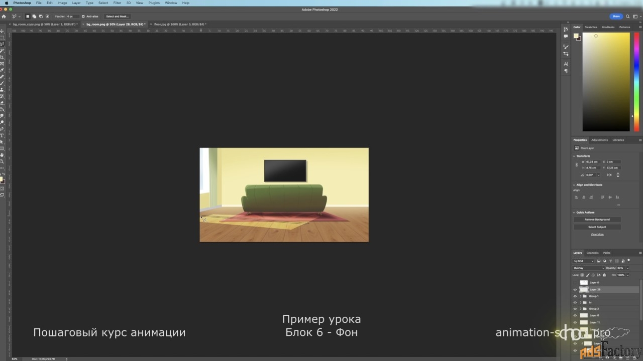Open the Filter menu
The image size is (643, 361).
117,3
